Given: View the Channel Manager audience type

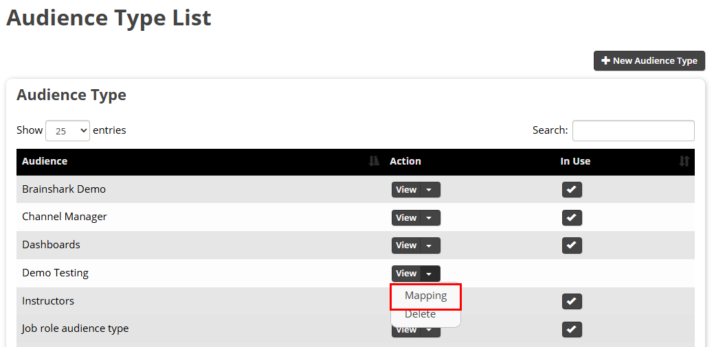Looking at the screenshot, I should point(406,218).
